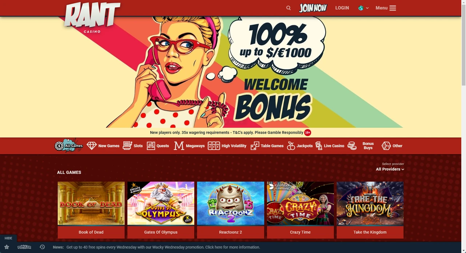Open the Gates Of Olympus game thumbnail
Screen dimensions: 466x253
(x=161, y=203)
